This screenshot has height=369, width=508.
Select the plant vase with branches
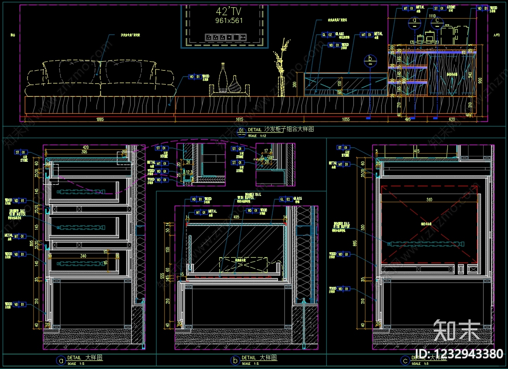[x=281, y=67]
